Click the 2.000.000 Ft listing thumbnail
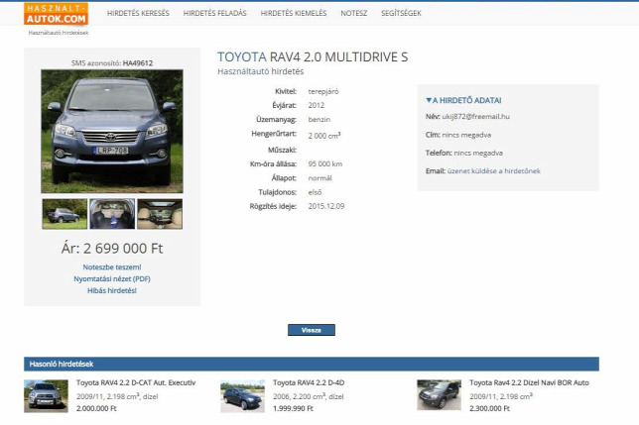 [46, 396]
